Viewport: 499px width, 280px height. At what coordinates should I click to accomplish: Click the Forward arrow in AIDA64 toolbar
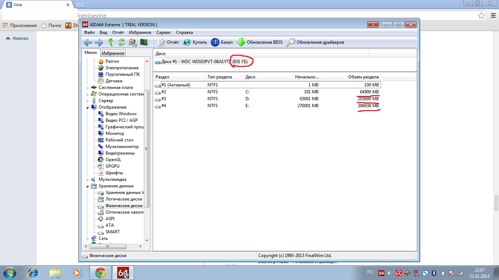click(99, 42)
